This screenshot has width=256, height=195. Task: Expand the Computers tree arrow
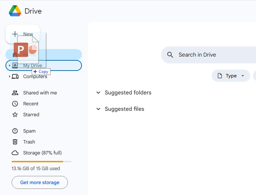(10, 76)
